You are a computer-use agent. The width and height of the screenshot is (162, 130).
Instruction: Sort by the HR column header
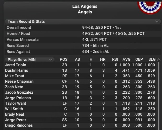click(x=103, y=59)
